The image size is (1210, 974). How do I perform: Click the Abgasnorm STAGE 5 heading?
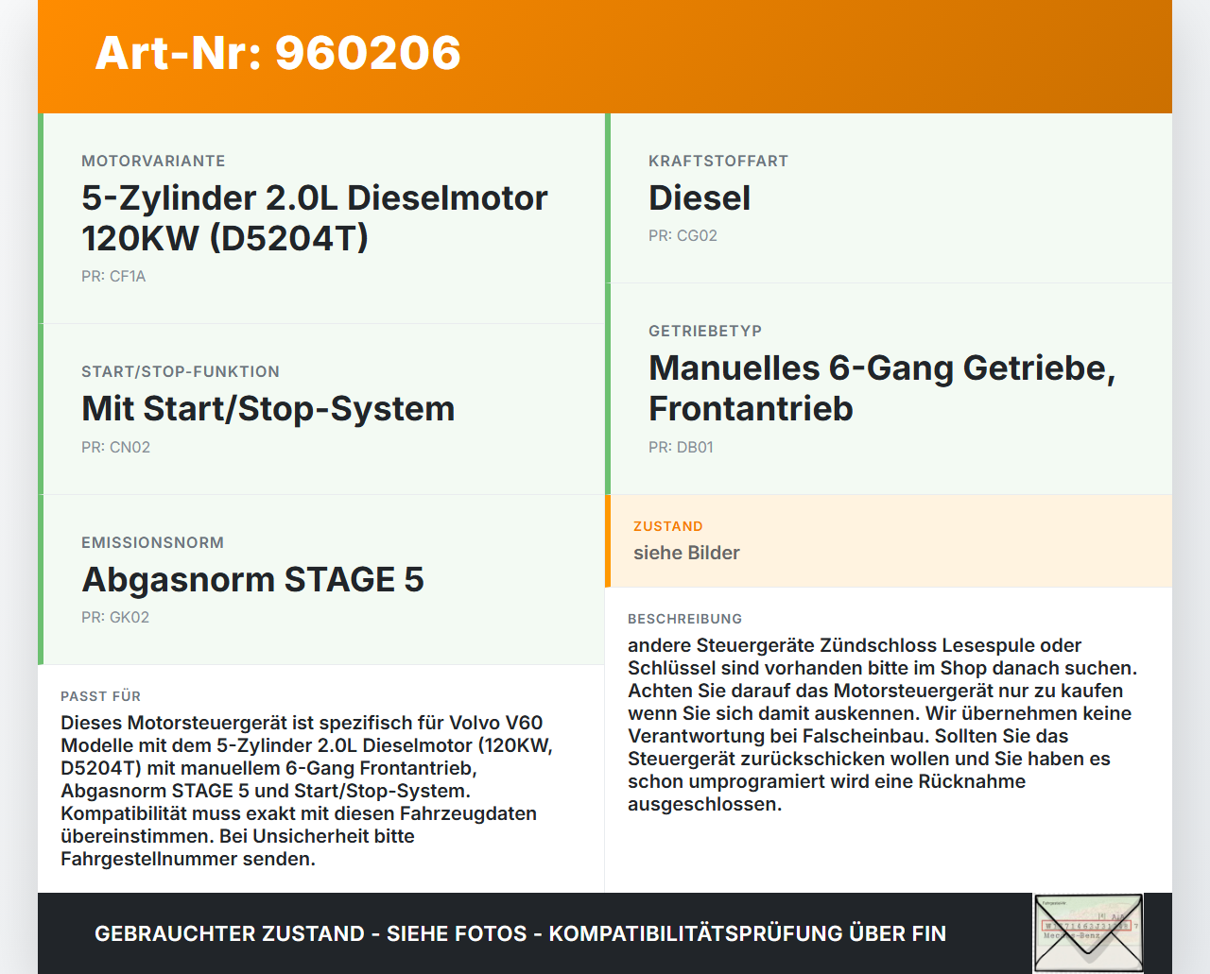point(252,580)
